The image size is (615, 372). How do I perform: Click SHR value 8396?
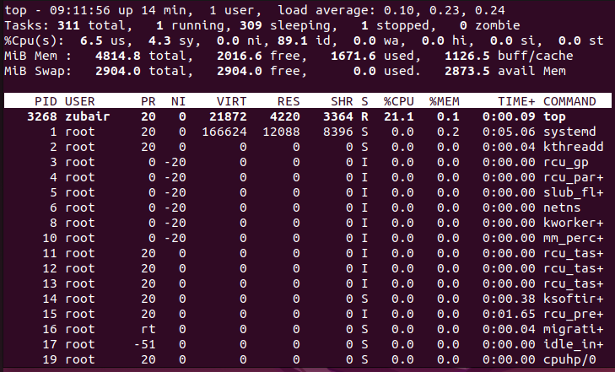(x=338, y=132)
